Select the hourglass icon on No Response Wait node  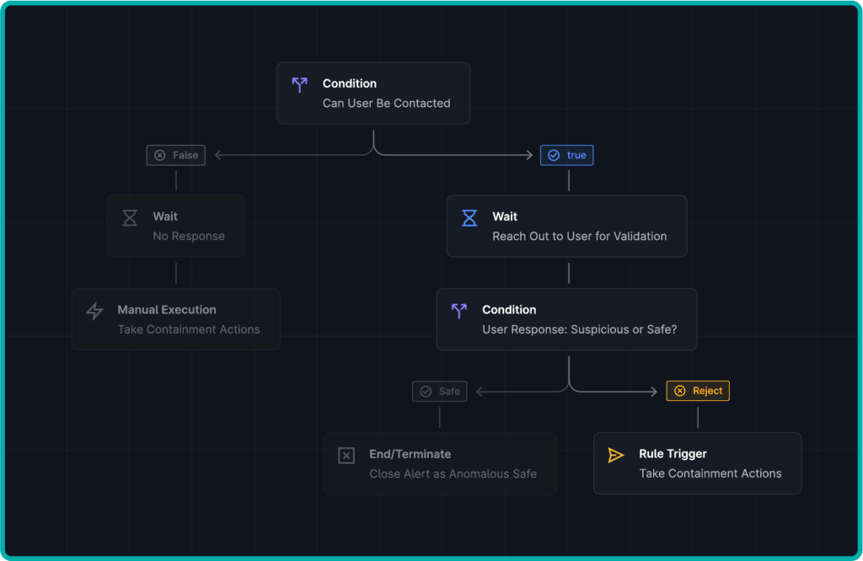coord(130,216)
